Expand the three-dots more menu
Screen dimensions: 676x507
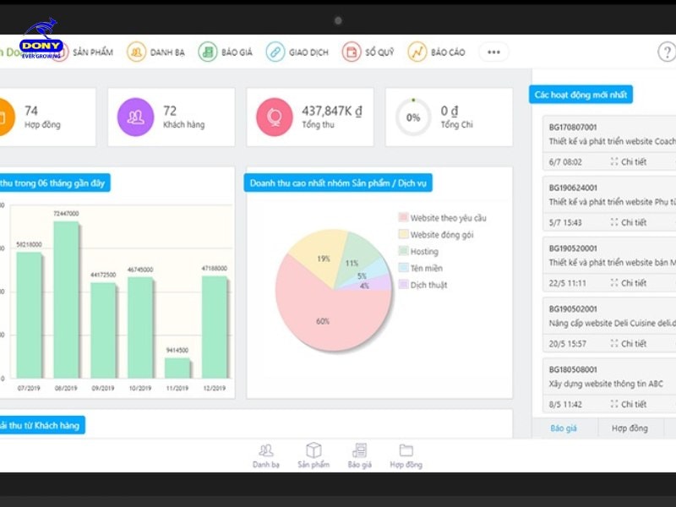493,52
